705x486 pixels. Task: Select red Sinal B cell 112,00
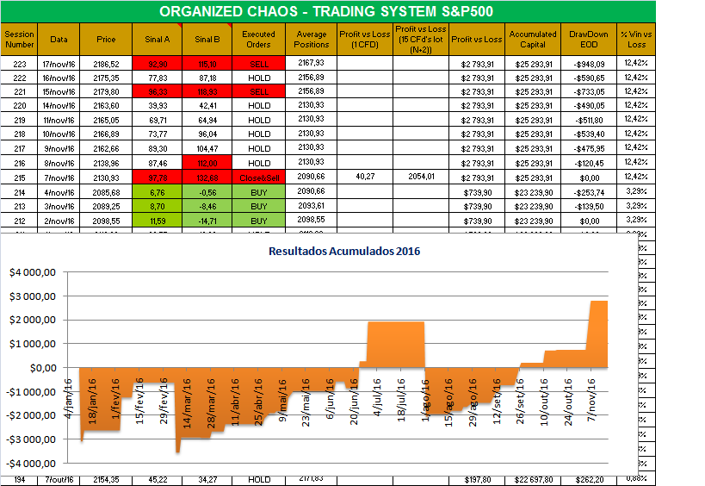[207, 163]
